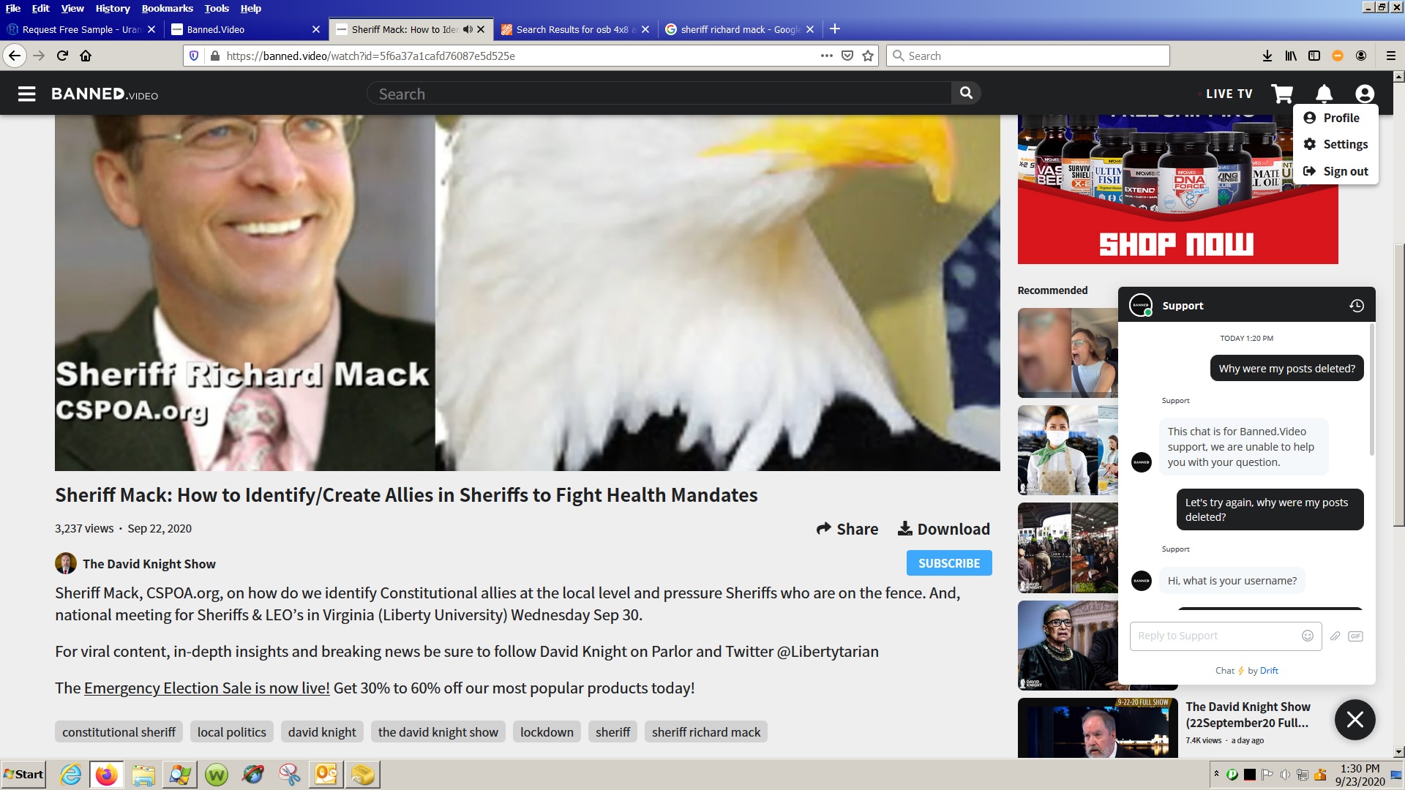
Task: Bookmark this page with the star
Action: (x=868, y=56)
